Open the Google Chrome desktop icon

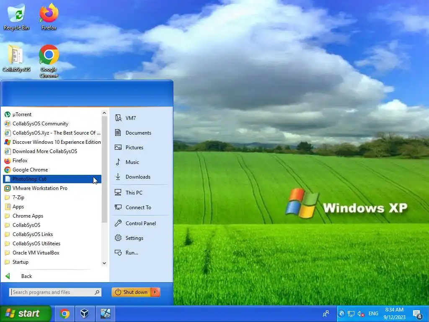point(49,61)
